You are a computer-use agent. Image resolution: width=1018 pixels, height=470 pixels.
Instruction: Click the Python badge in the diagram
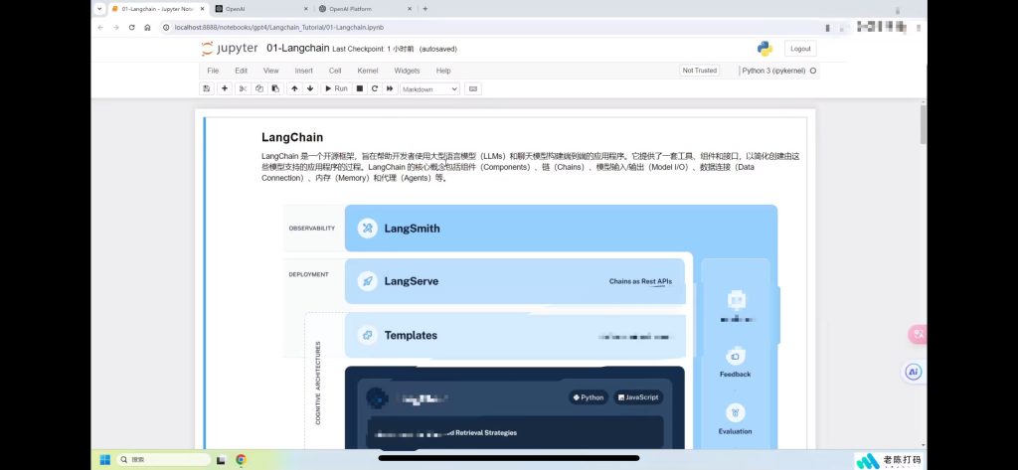[589, 397]
